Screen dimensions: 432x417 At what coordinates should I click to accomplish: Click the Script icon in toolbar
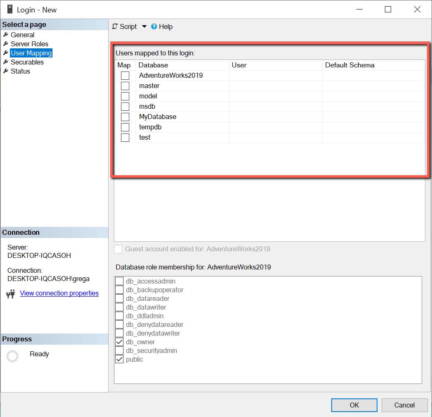[115, 26]
